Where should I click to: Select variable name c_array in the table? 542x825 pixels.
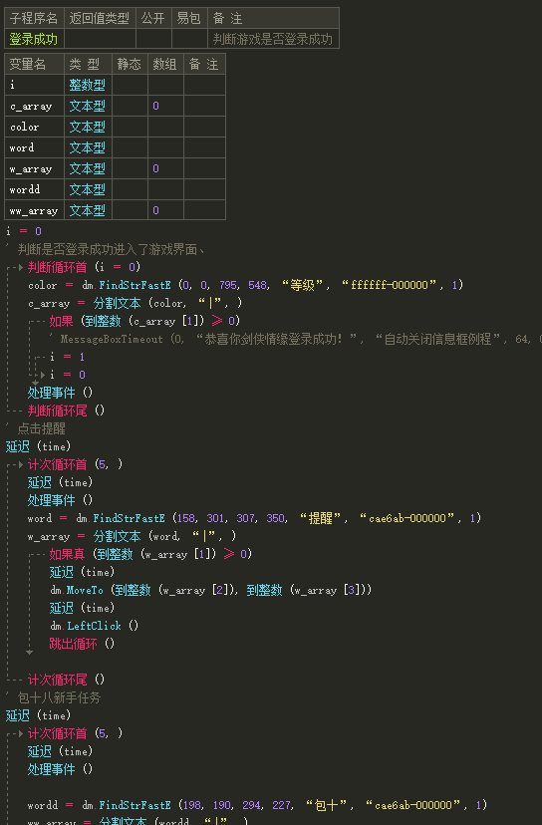coord(31,106)
